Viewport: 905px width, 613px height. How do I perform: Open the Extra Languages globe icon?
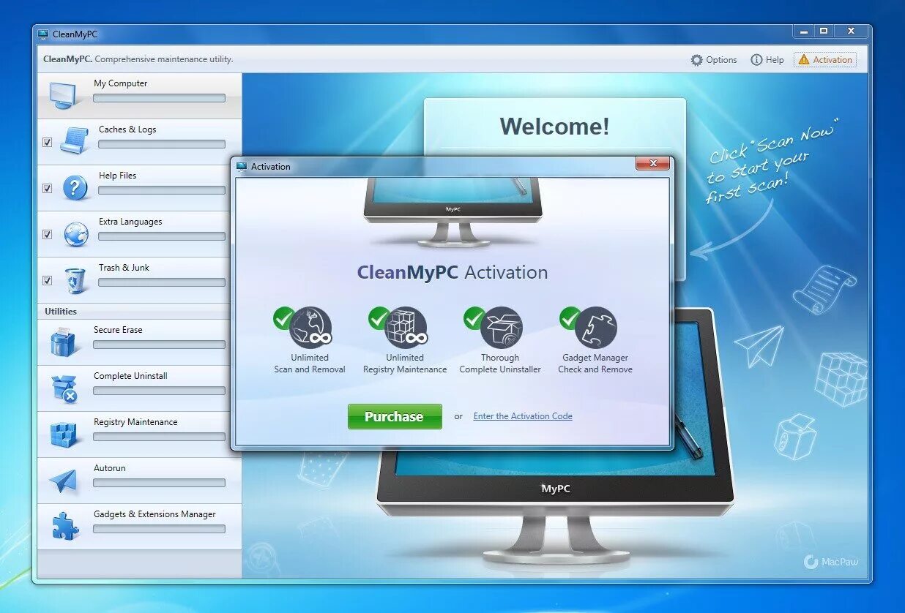click(75, 234)
